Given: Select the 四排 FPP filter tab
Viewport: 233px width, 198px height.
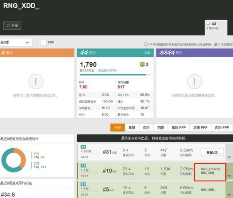Looking at the screenshot, I should (x=222, y=128).
